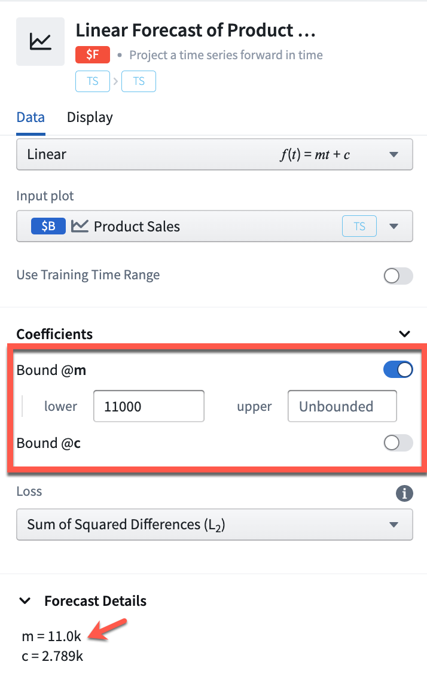Click the lower bound field showing 11000
This screenshot has height=677, width=427.
(x=149, y=406)
